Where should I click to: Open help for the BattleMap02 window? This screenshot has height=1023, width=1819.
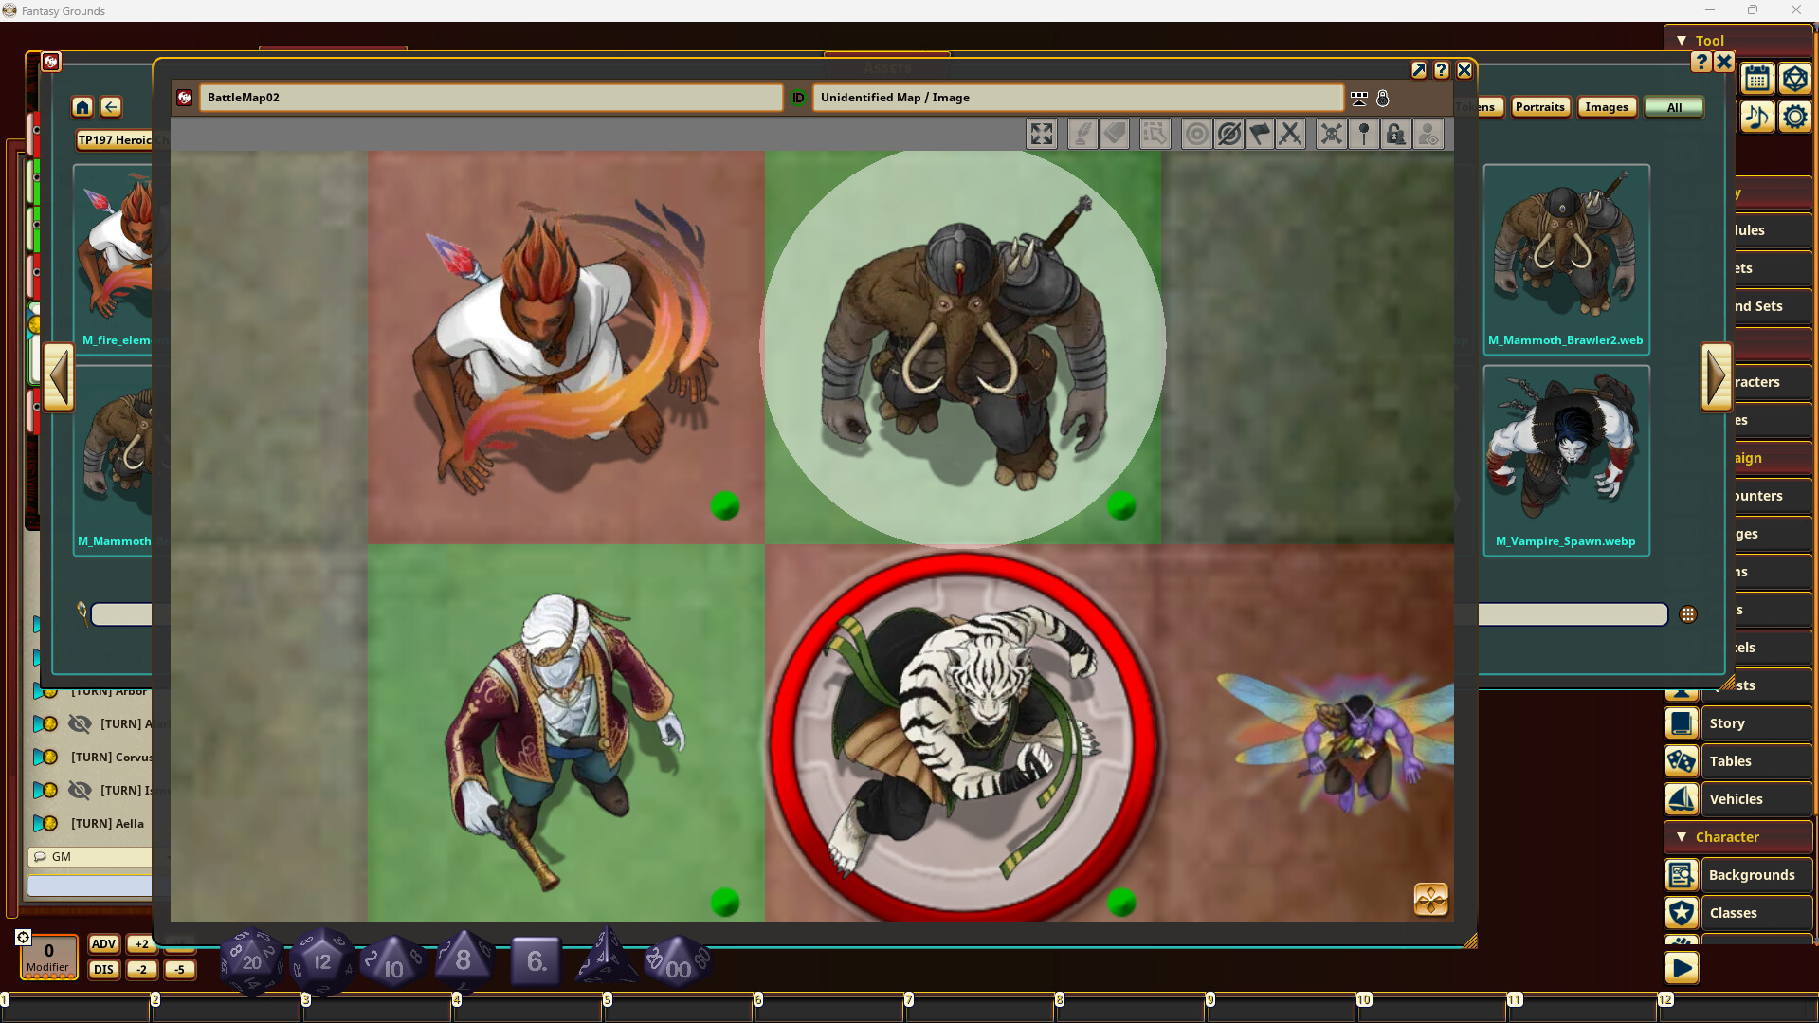click(x=1441, y=70)
